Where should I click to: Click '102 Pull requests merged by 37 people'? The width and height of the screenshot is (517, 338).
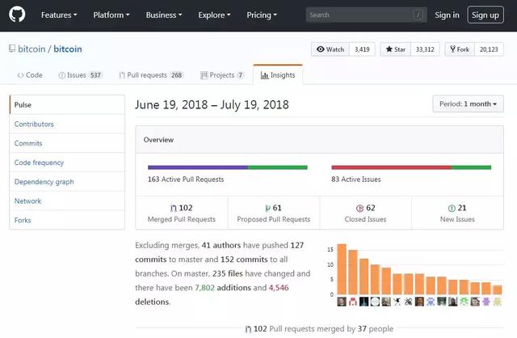(x=320, y=329)
